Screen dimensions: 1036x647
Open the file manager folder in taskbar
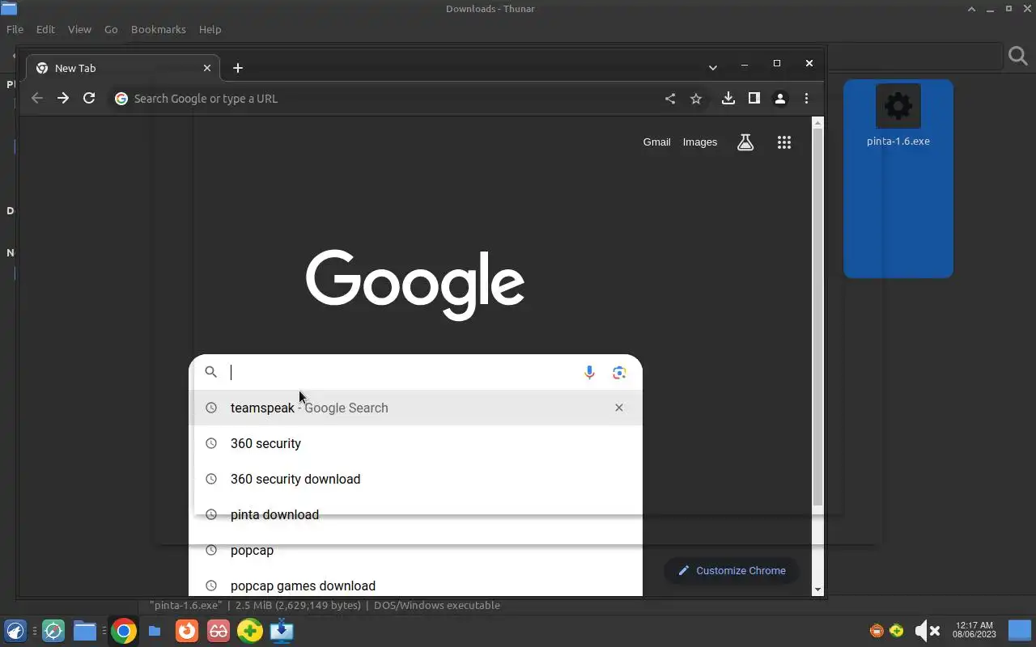click(85, 631)
